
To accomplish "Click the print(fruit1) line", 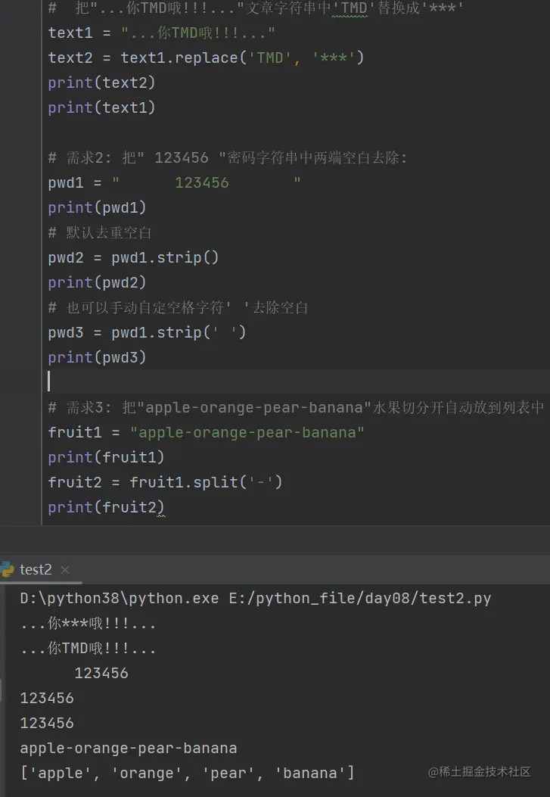I will point(106,457).
